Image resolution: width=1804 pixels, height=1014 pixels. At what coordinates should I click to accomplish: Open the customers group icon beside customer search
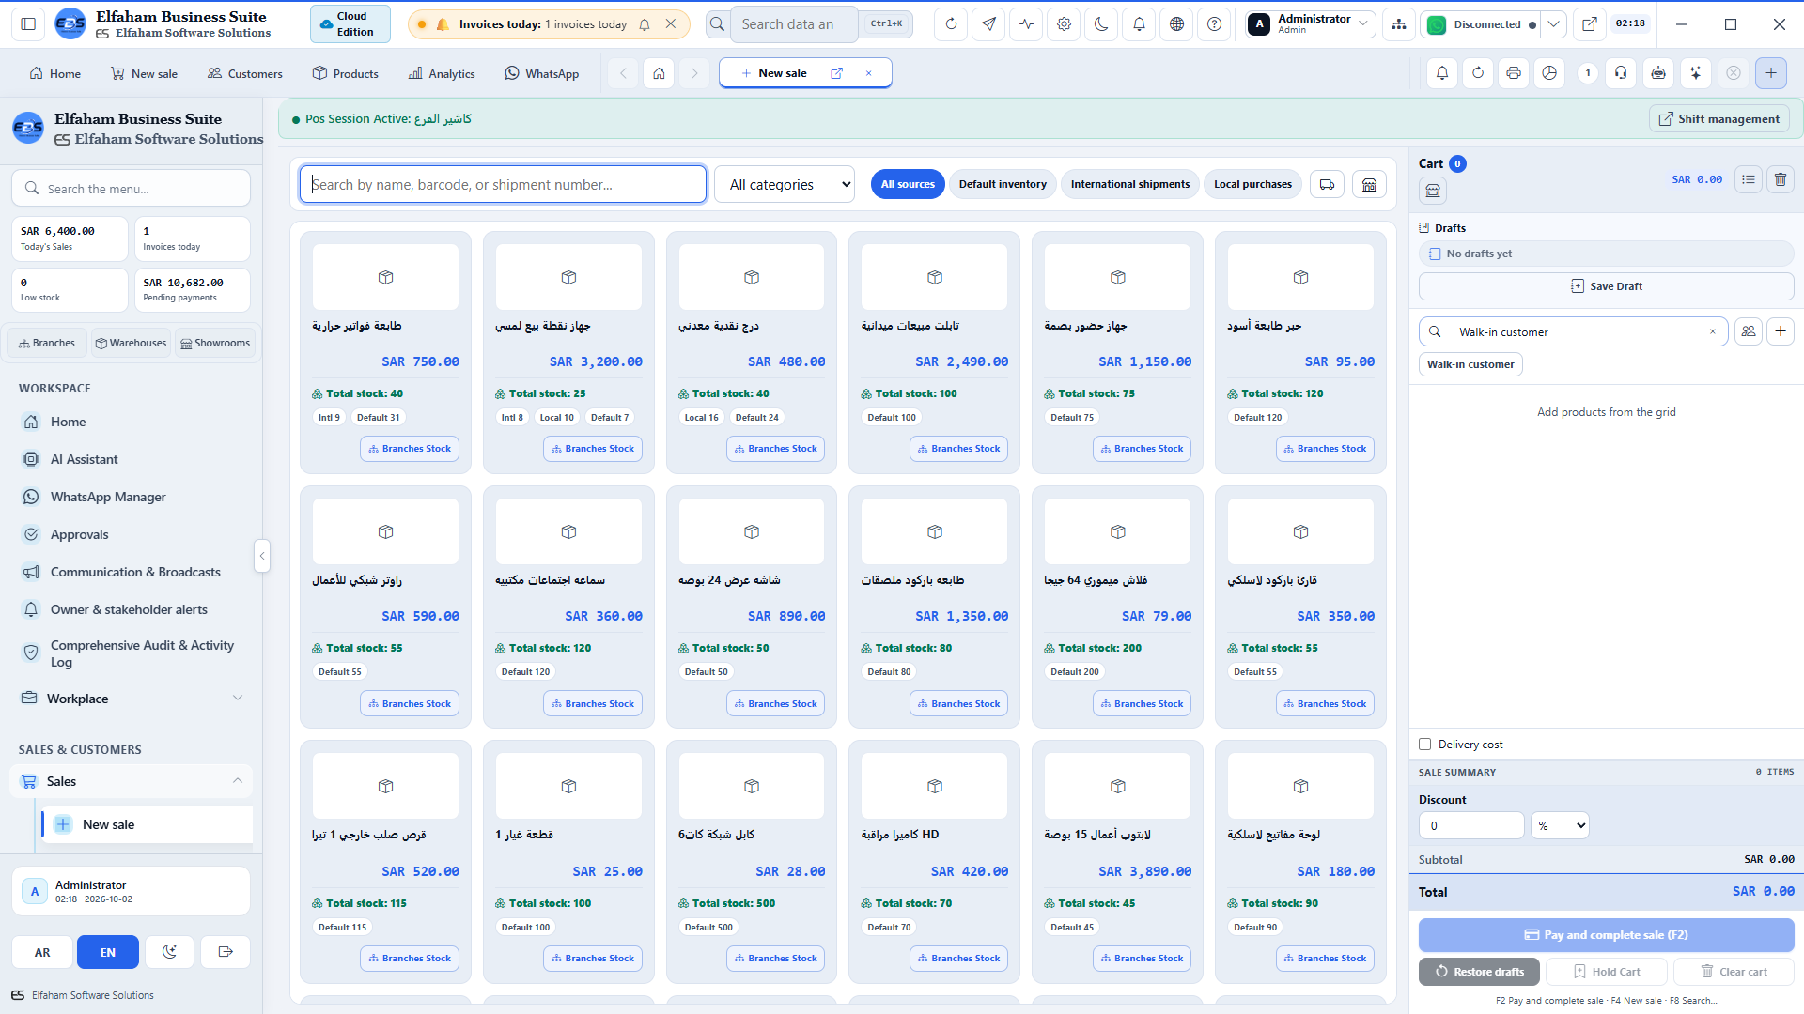click(x=1748, y=331)
